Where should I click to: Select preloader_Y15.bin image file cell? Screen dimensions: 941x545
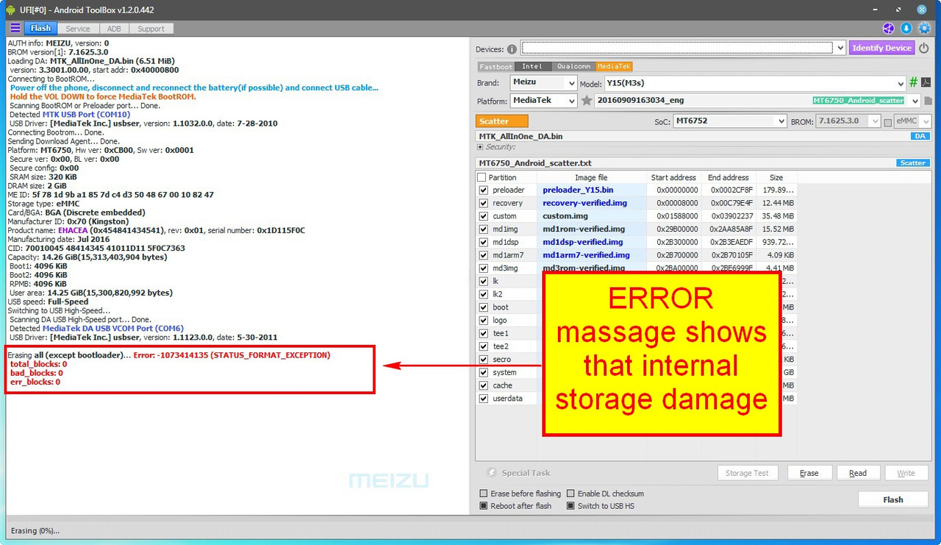coord(591,190)
